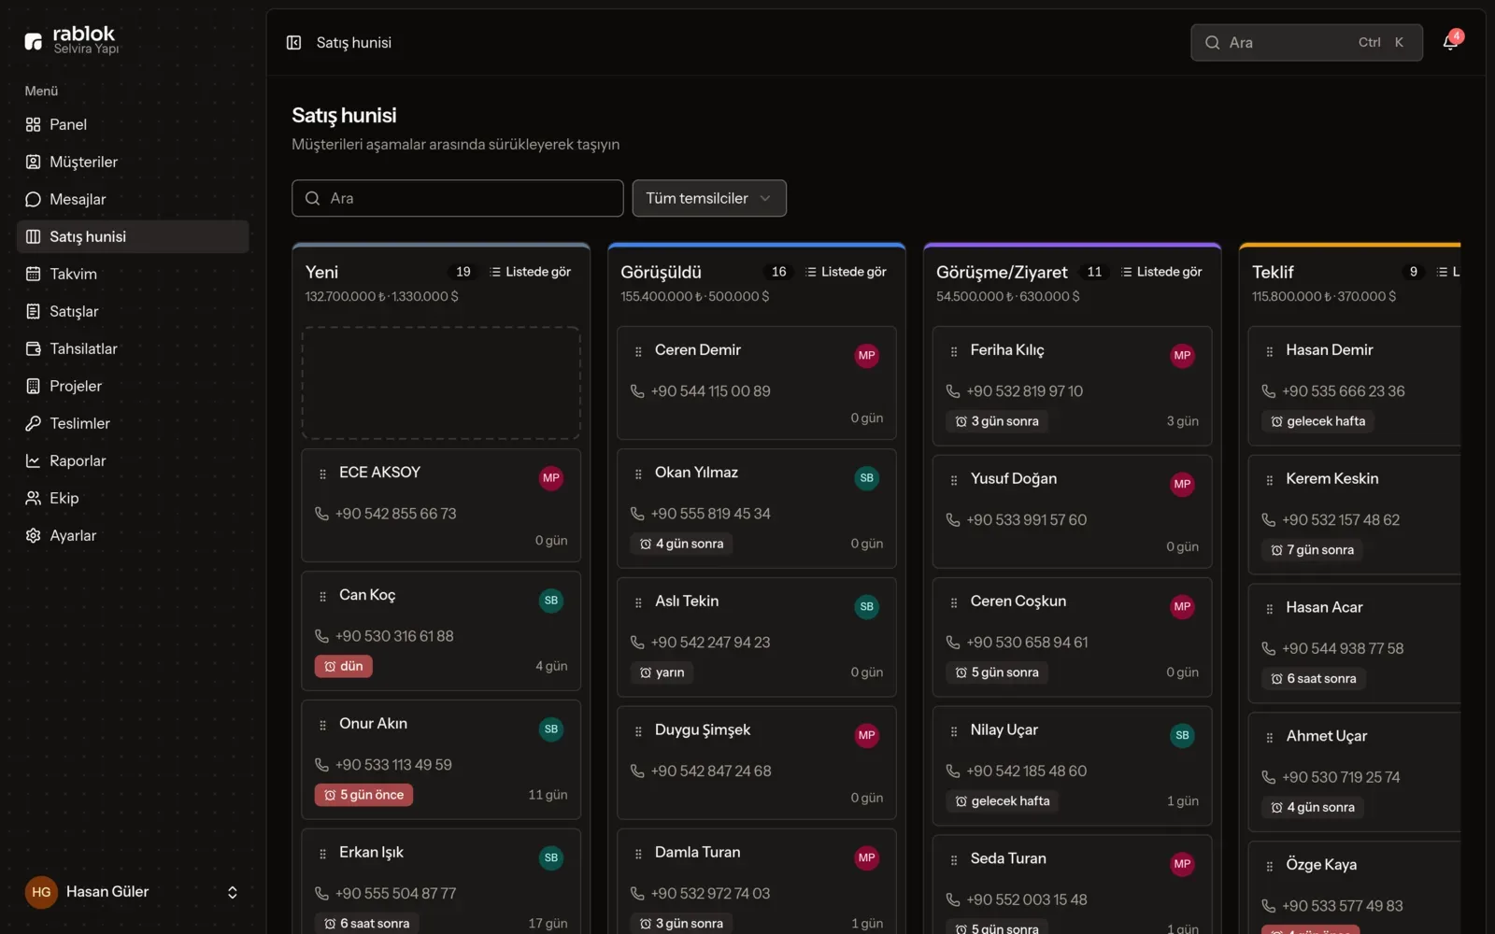Open the notifications bell
Viewport: 1495px width, 934px height.
[1450, 42]
